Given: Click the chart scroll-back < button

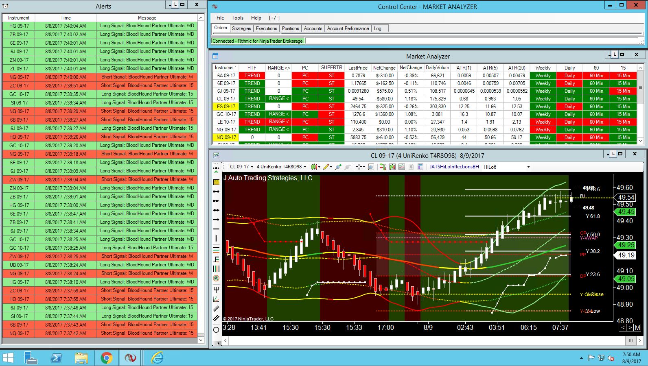Looking at the screenshot, I should coord(623,327).
